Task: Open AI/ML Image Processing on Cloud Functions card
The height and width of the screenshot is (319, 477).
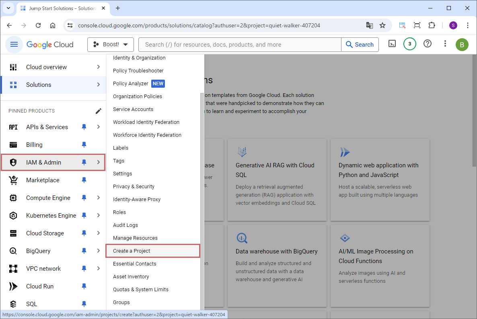Action: [380, 266]
